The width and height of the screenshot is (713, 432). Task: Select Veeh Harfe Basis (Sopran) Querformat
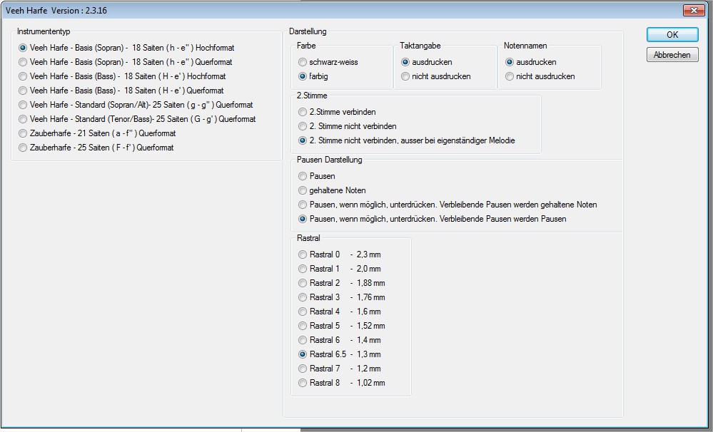[24, 62]
